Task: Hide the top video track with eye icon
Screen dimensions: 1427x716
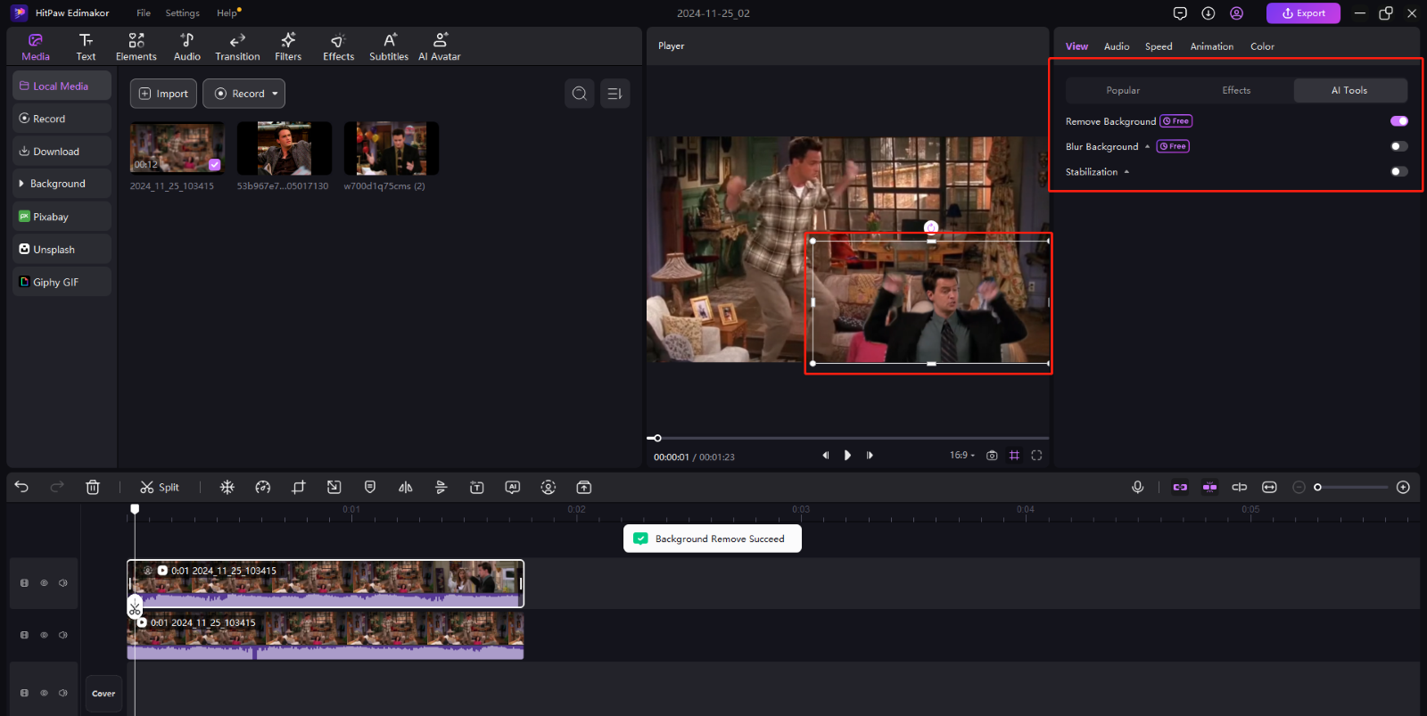Action: (44, 583)
